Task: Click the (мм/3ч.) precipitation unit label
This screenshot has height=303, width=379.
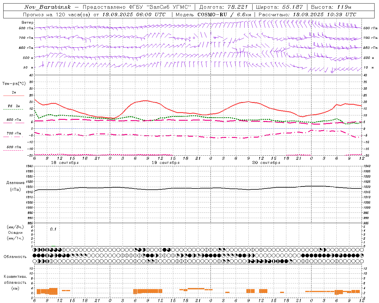Action: click(15, 227)
